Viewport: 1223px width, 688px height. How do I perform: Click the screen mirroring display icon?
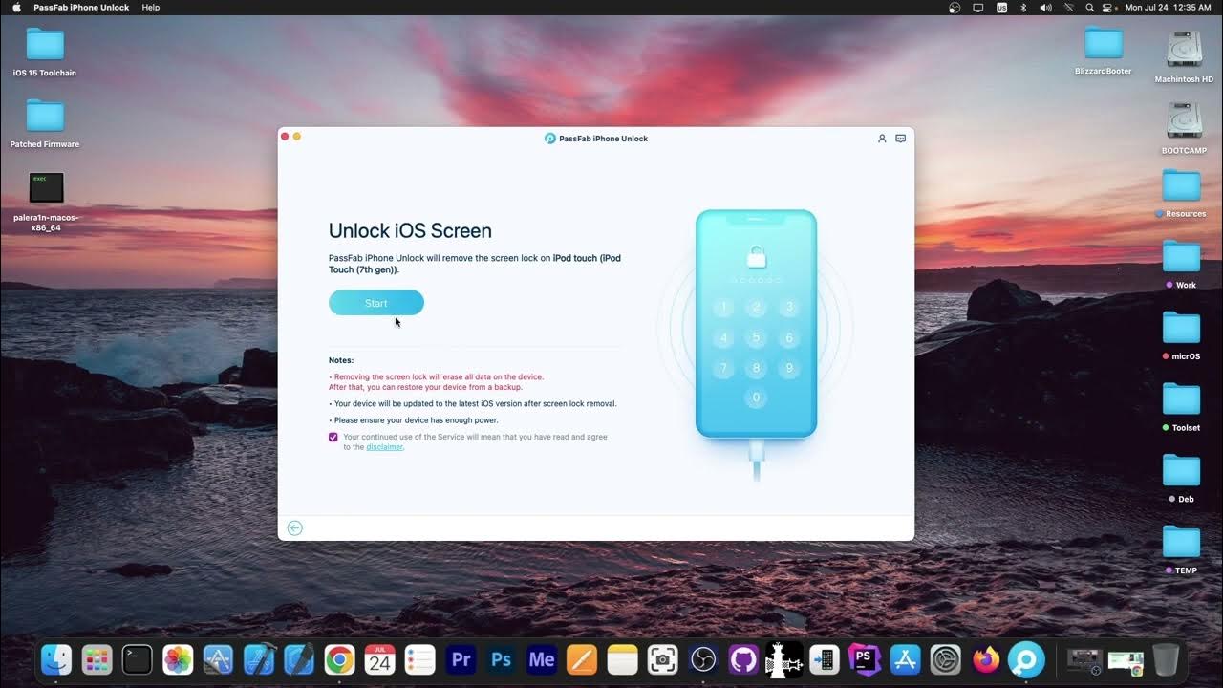(977, 7)
